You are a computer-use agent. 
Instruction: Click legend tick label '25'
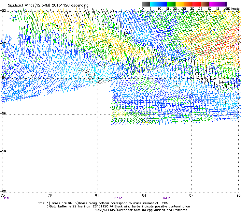coord(184,8)
